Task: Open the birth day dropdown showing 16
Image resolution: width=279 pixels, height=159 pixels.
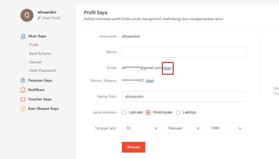Action: tap(142, 128)
